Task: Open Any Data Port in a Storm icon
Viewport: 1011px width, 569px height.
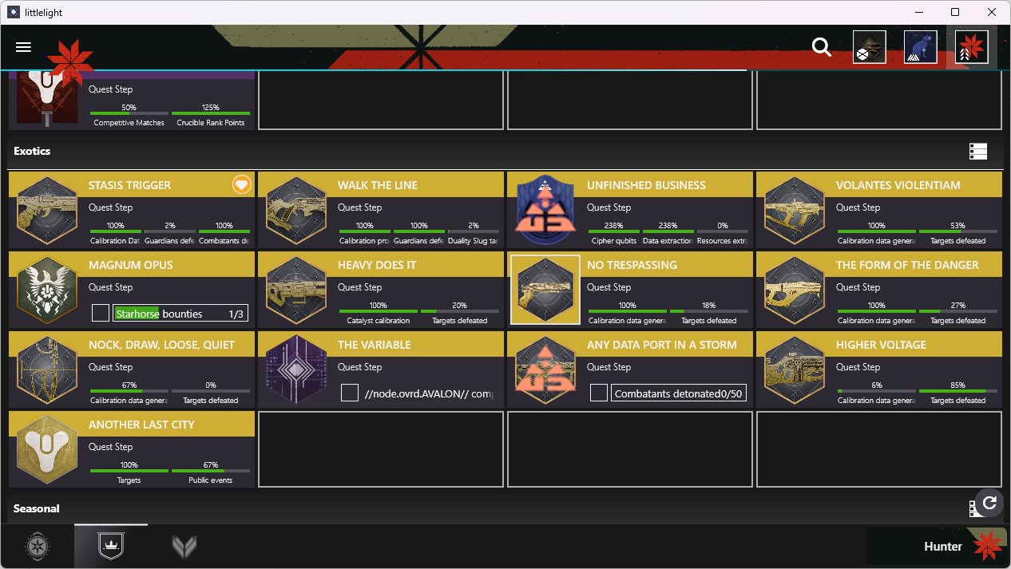Action: coord(545,370)
